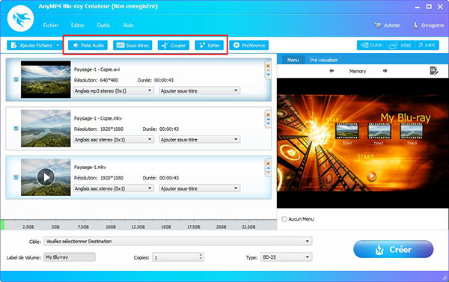449x282 pixels.
Task: Open the Type BD-25 dropdown
Action: click(x=286, y=257)
